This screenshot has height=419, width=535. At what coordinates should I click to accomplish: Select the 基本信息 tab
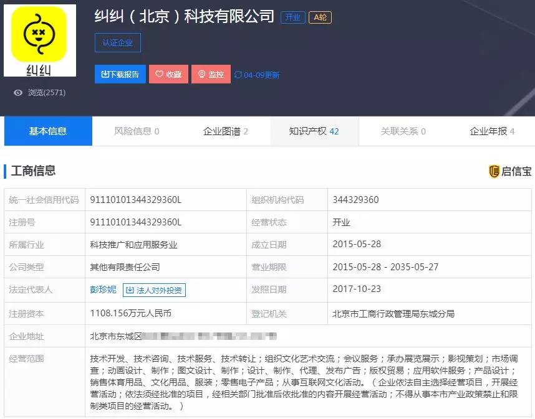click(x=47, y=131)
